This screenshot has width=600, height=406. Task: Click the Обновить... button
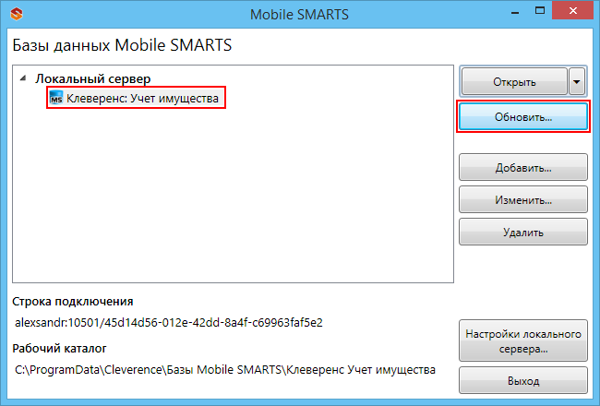point(523,116)
